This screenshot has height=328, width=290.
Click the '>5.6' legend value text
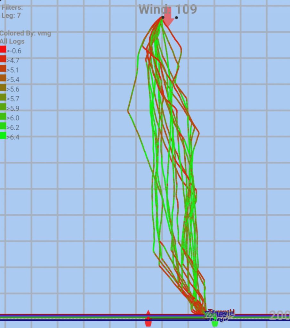click(x=13, y=89)
